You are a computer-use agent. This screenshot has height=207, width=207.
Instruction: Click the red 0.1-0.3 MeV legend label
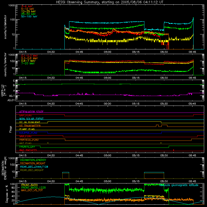tap(29, 56)
